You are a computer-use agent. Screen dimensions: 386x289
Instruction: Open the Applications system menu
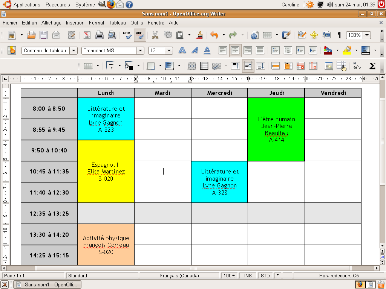(x=26, y=5)
